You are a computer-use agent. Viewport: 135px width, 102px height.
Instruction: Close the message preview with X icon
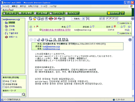point(130,40)
